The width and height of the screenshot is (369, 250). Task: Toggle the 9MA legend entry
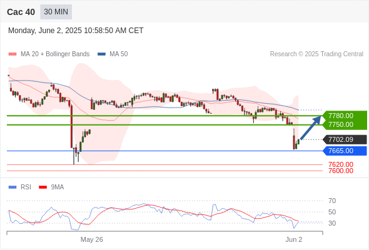pos(51,187)
